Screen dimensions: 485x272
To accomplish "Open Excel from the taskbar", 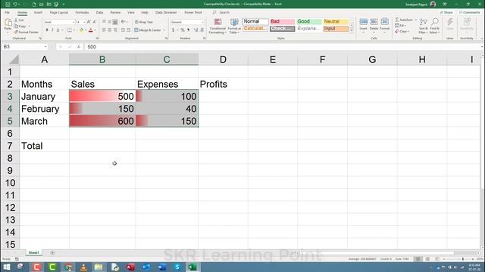I will pos(192,267).
